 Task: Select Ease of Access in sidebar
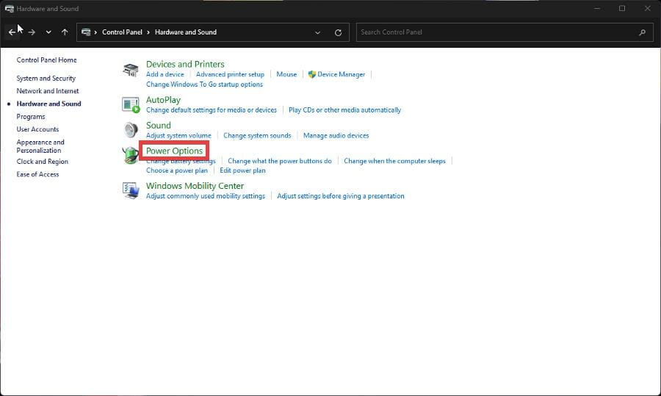point(37,174)
